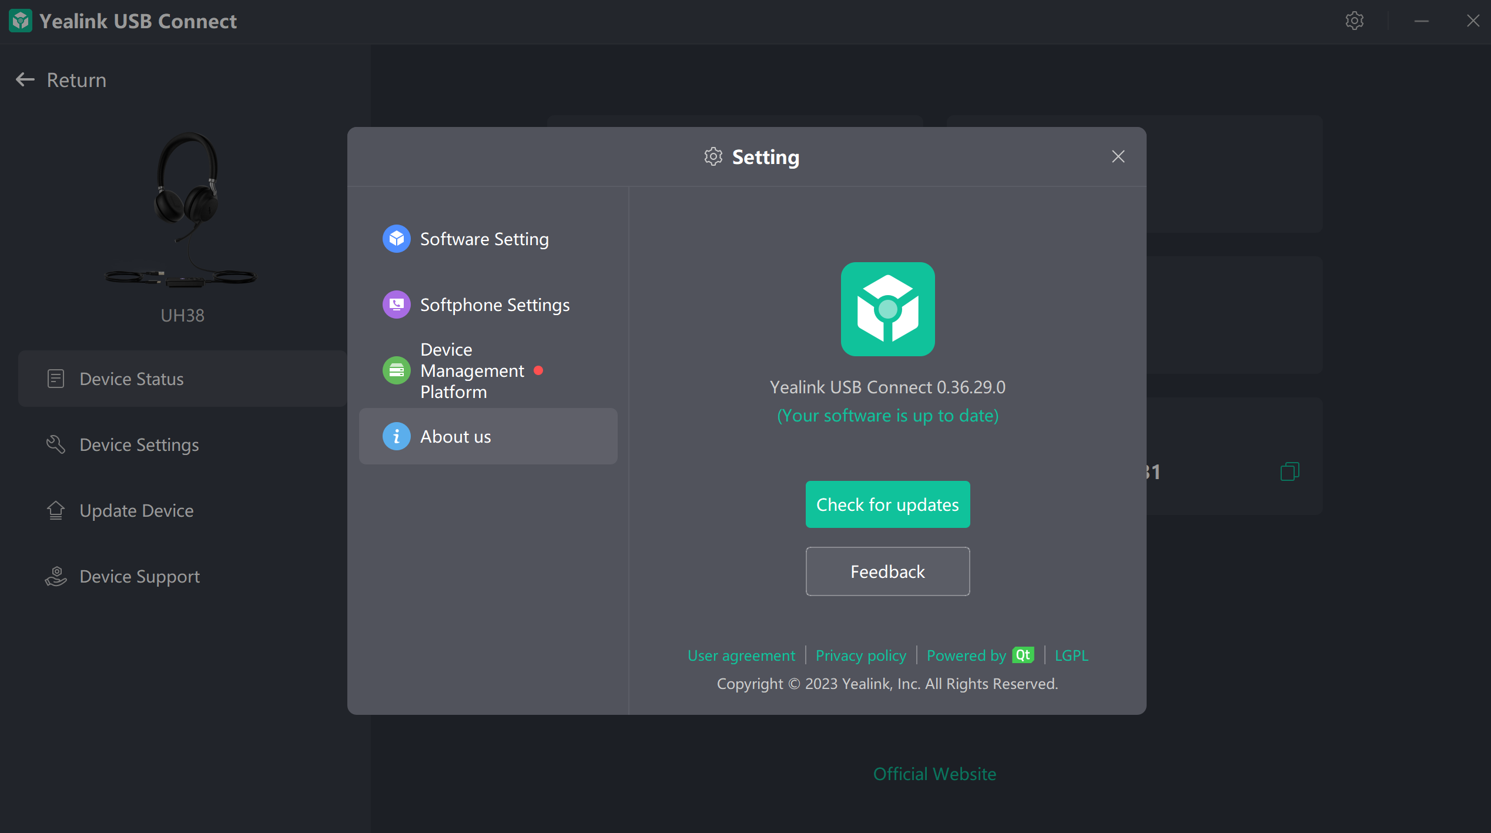Click the Software Setting cube icon
The image size is (1491, 833).
click(397, 239)
